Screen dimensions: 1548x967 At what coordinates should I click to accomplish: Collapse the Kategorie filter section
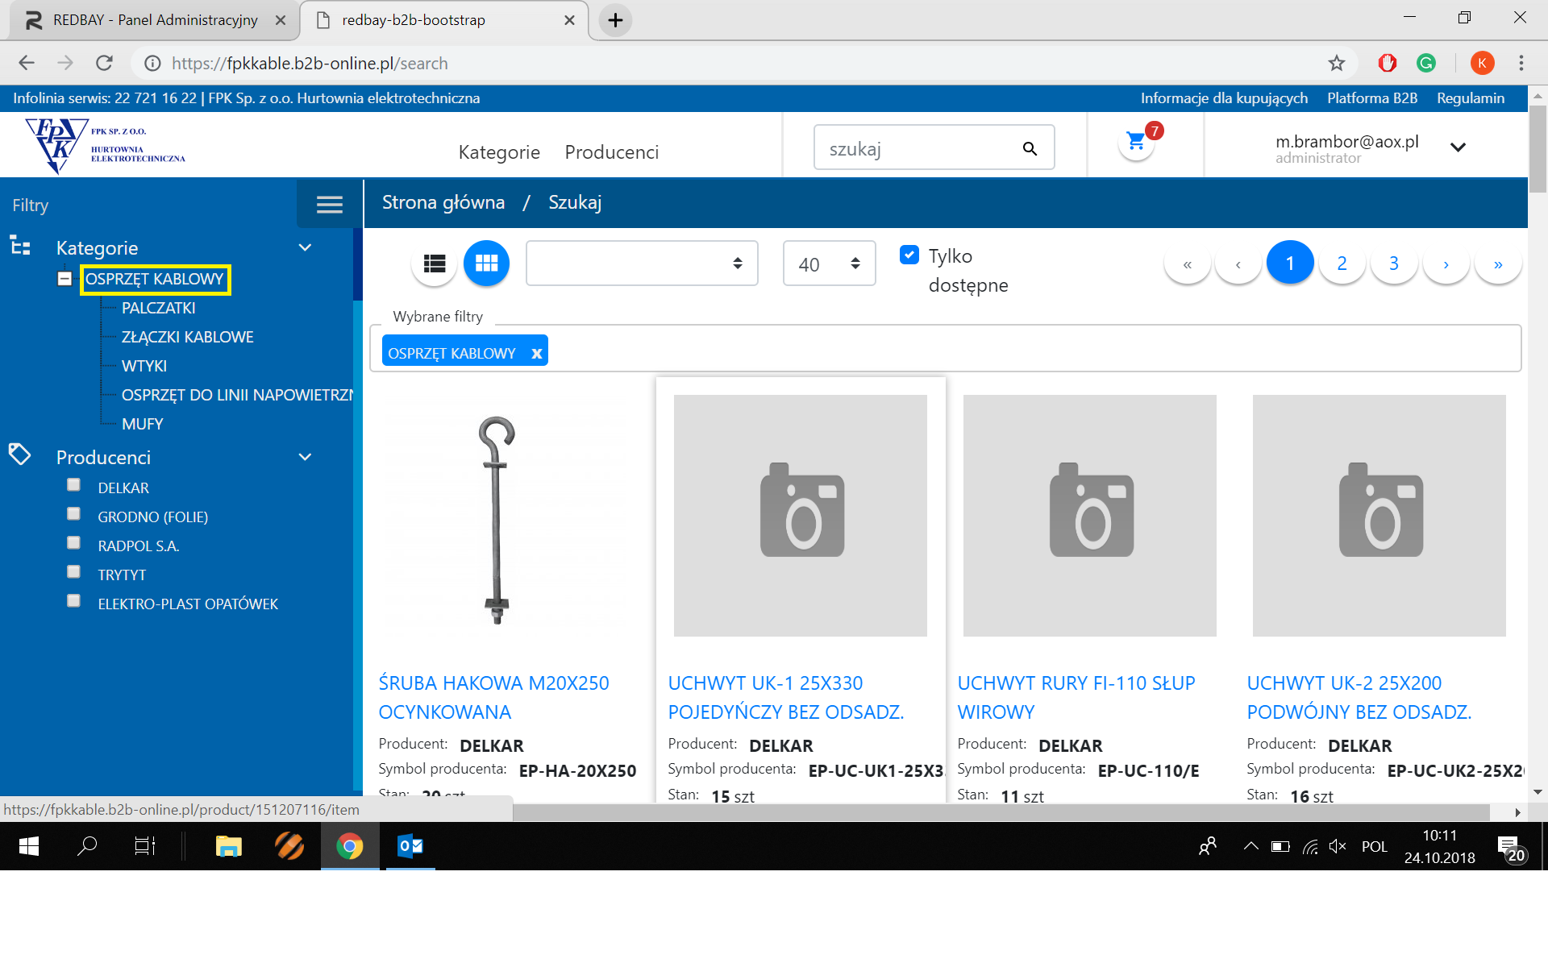click(305, 247)
